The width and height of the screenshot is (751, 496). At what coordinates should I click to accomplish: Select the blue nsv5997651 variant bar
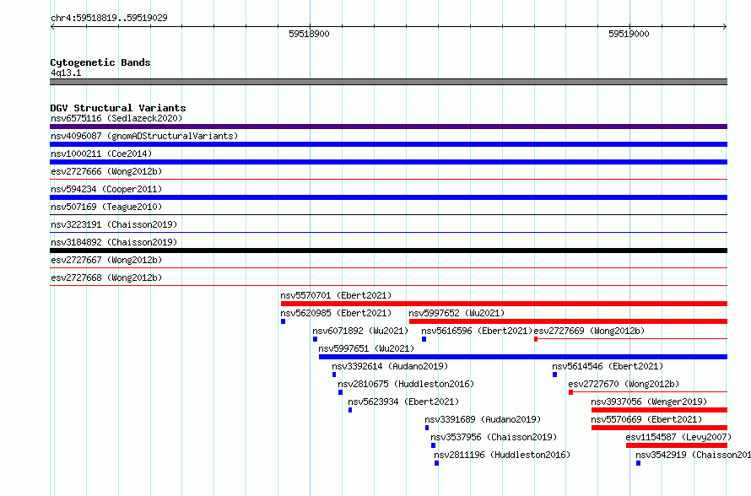pos(523,357)
